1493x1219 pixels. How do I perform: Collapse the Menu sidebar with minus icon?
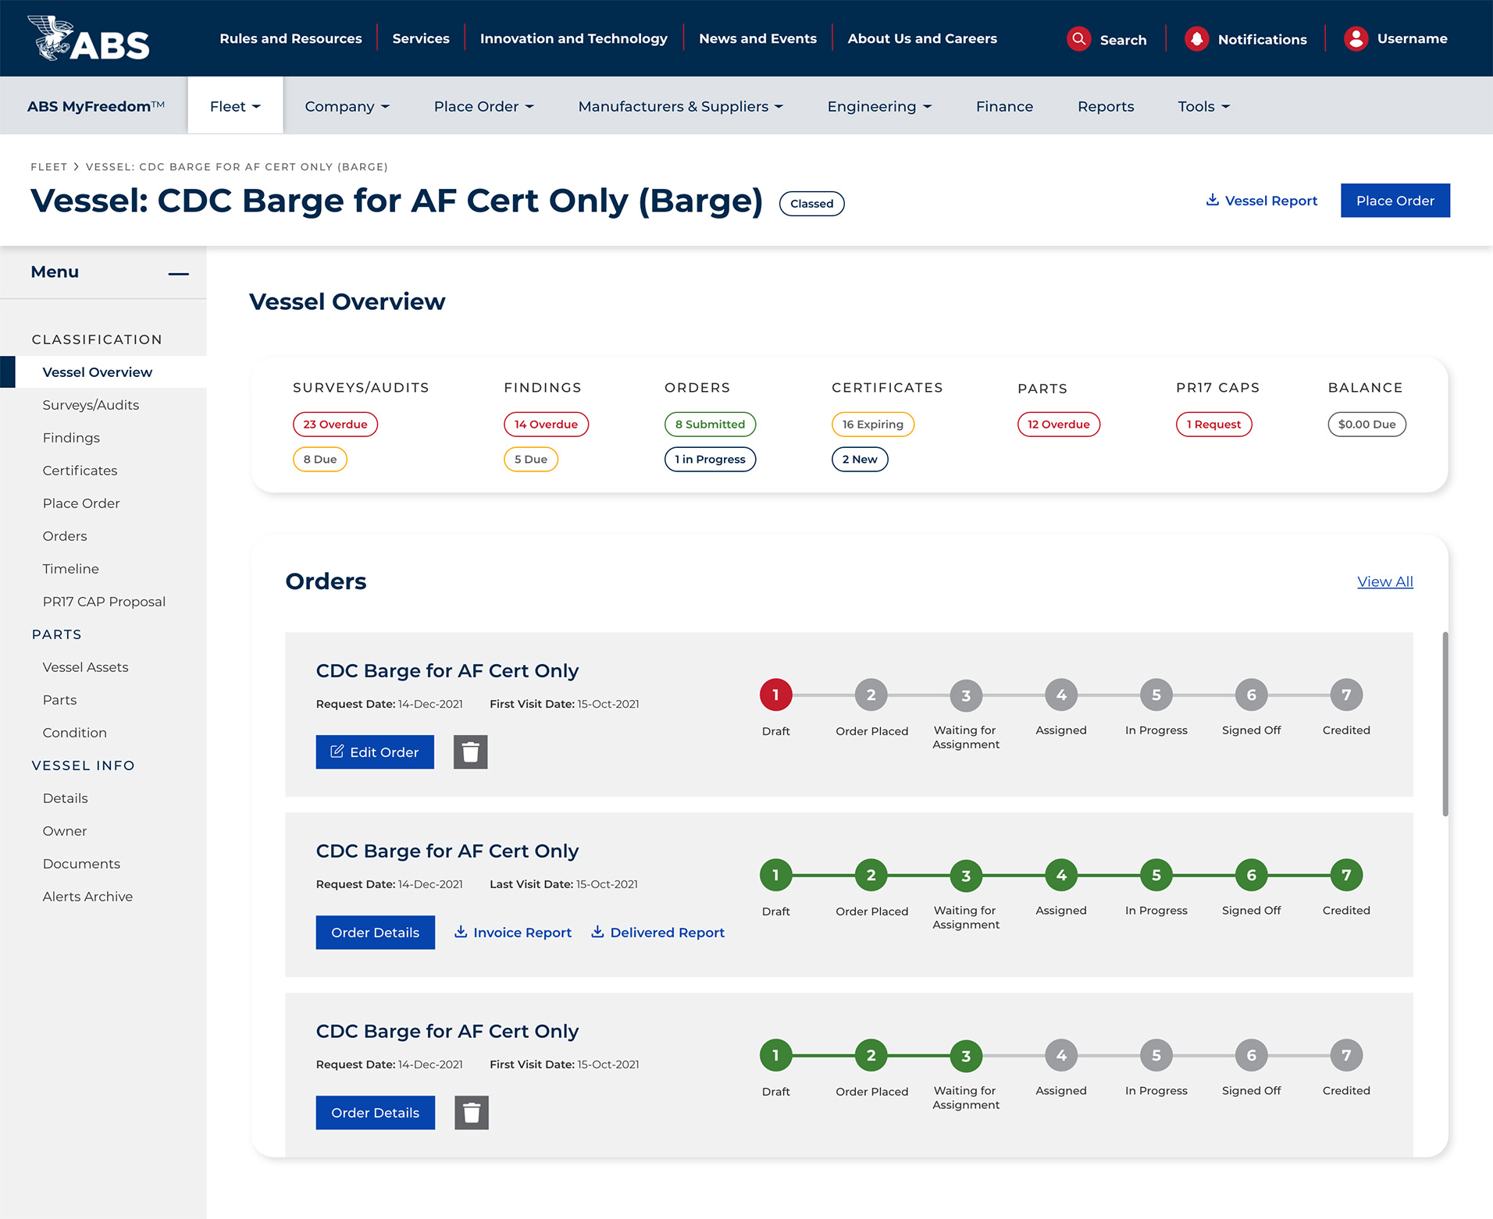(x=178, y=273)
